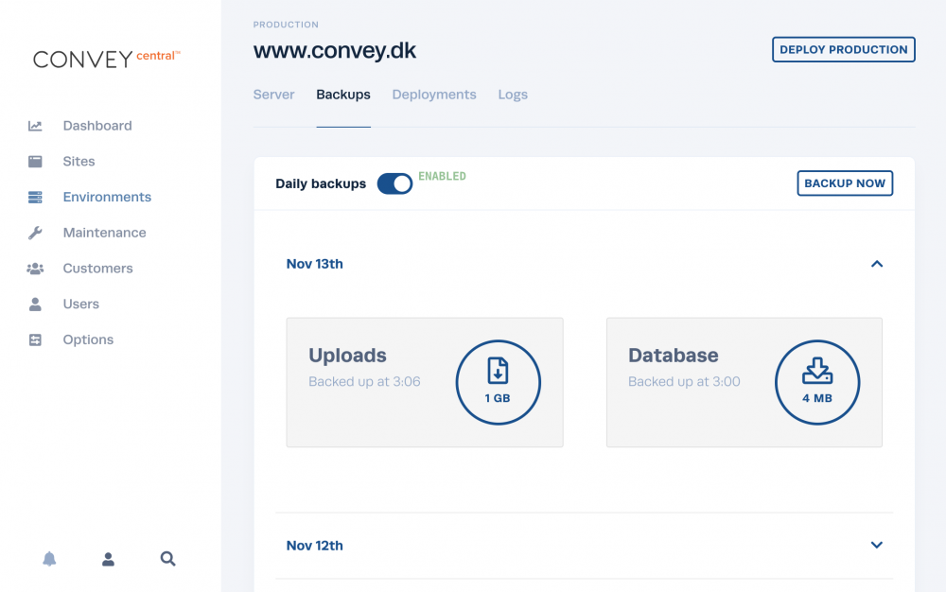Click the Maintenance wrench icon
Viewport: 946px width, 592px height.
pyautogui.click(x=35, y=233)
